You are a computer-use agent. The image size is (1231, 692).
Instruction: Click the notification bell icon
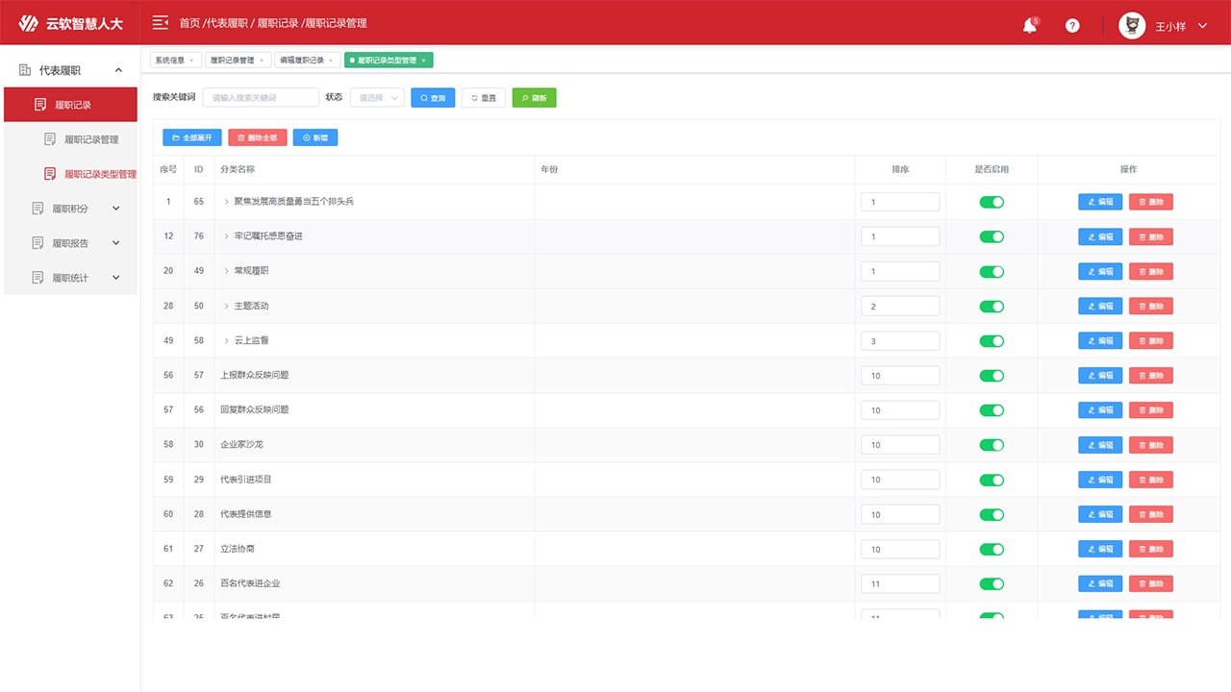click(1029, 26)
